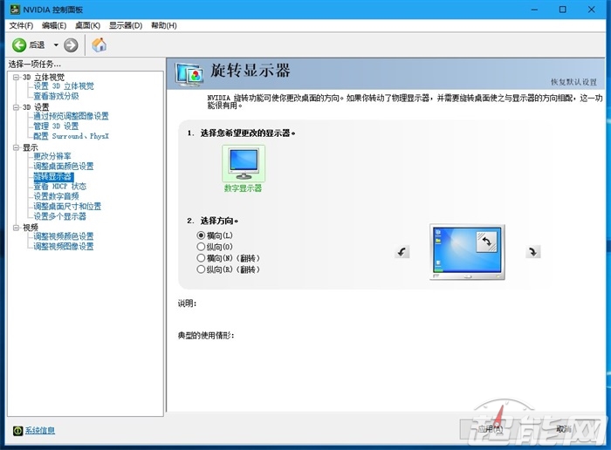Select 纵向(O) portrait orientation

pyautogui.click(x=201, y=247)
